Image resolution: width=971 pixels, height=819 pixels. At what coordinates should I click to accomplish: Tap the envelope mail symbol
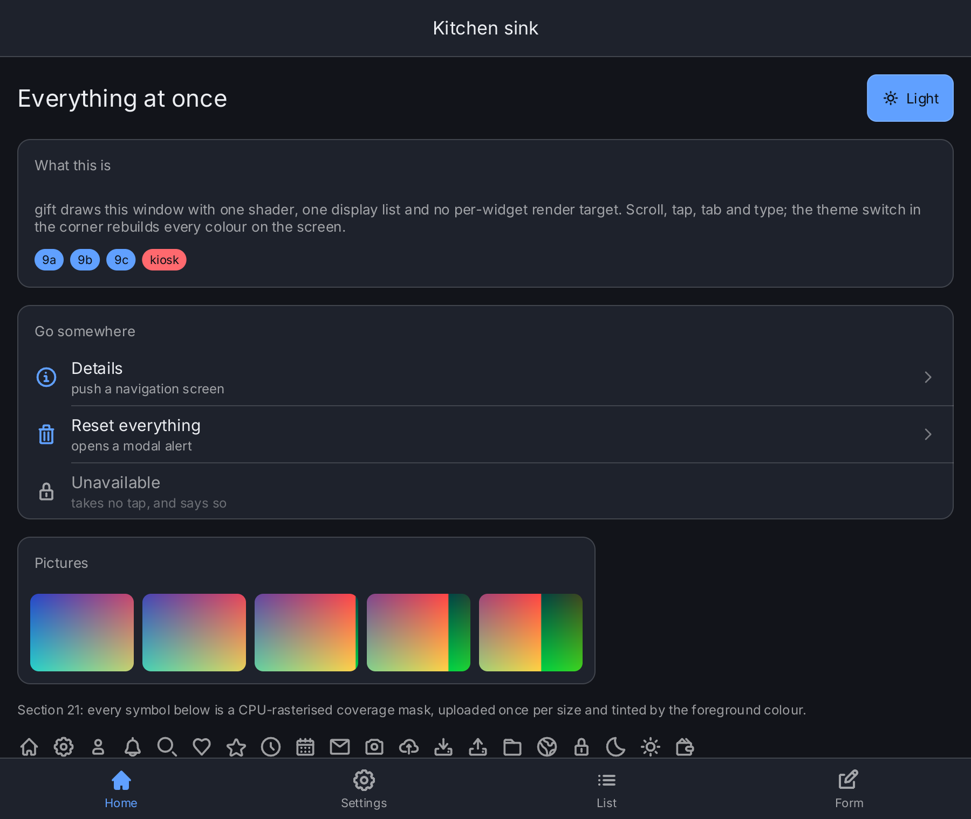[x=340, y=747]
